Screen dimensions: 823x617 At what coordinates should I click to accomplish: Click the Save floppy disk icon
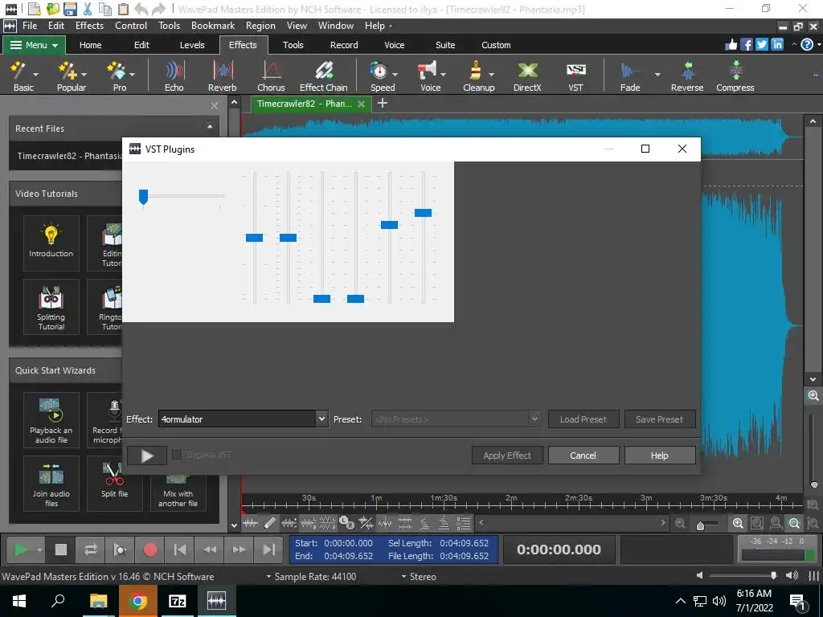[70, 9]
